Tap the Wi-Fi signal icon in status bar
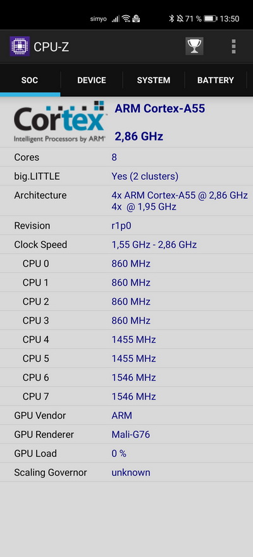The image size is (253, 557). pyautogui.click(x=126, y=18)
